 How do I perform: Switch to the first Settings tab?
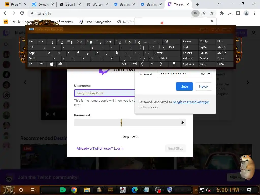click(124, 5)
